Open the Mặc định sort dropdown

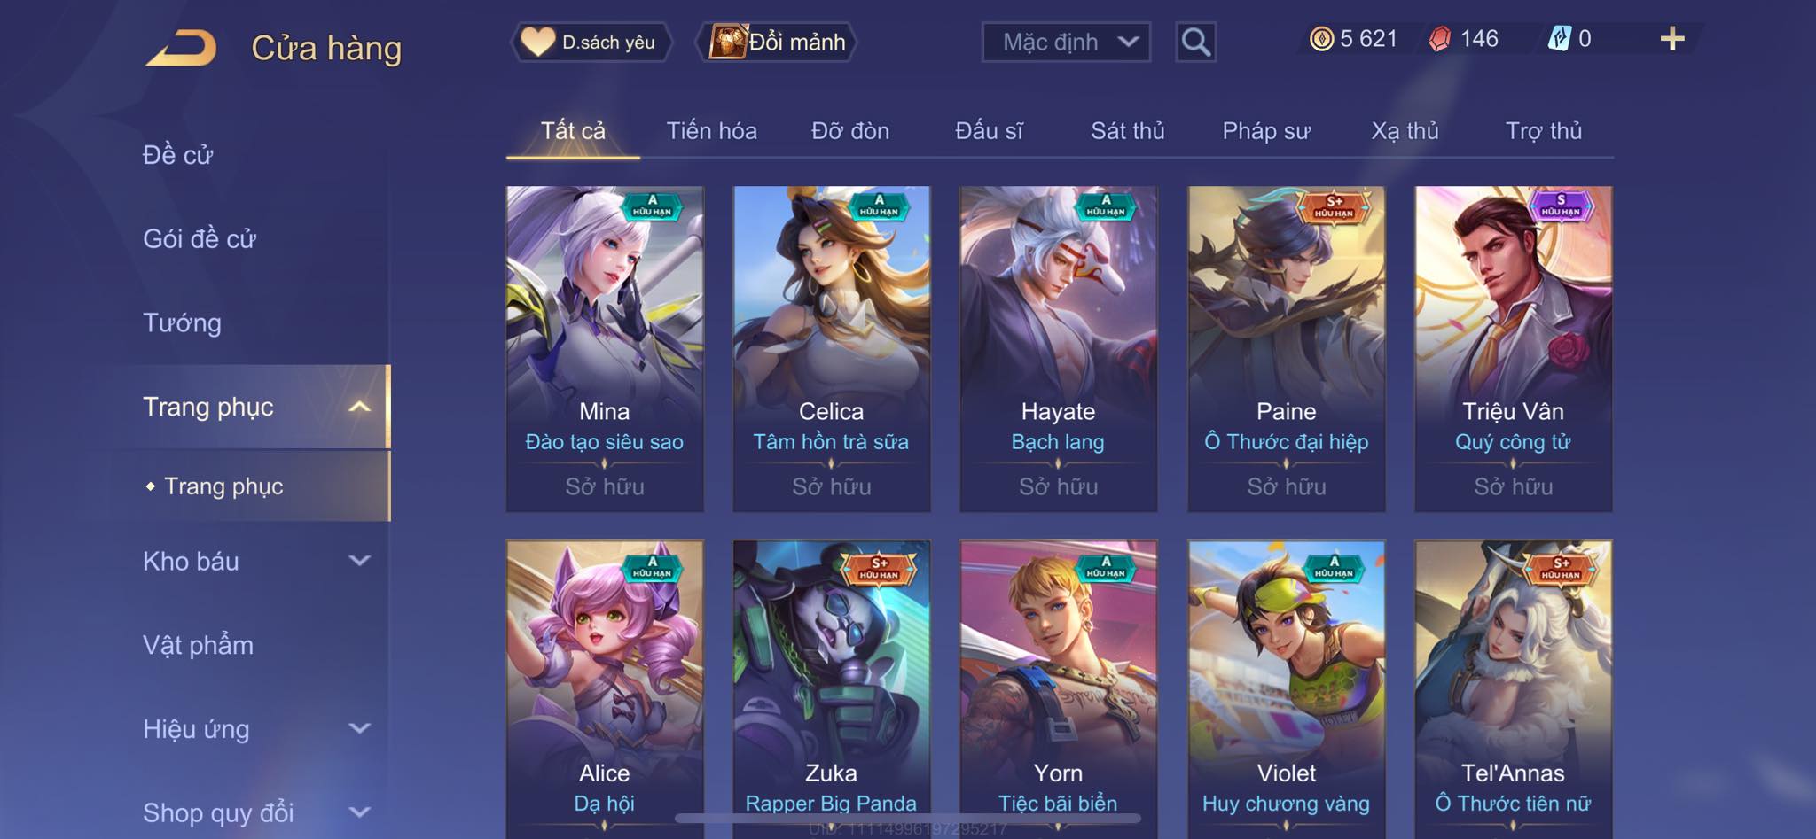[x=1066, y=42]
